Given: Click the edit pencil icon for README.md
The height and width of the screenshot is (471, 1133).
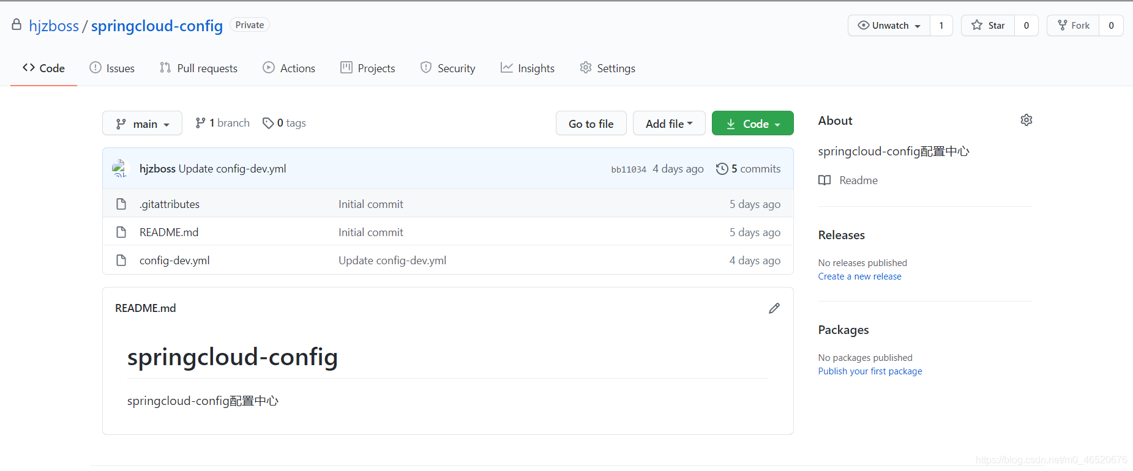Looking at the screenshot, I should point(774,308).
